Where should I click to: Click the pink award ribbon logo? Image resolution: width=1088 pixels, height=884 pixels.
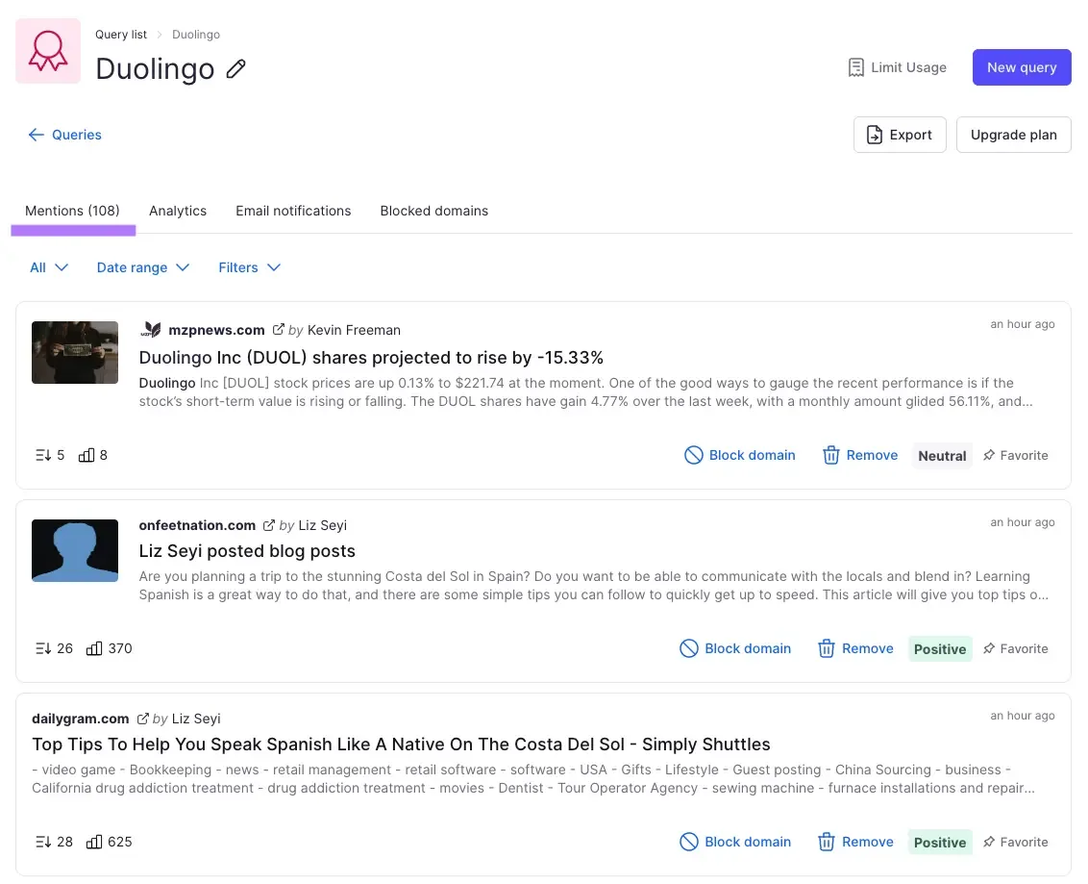[48, 51]
